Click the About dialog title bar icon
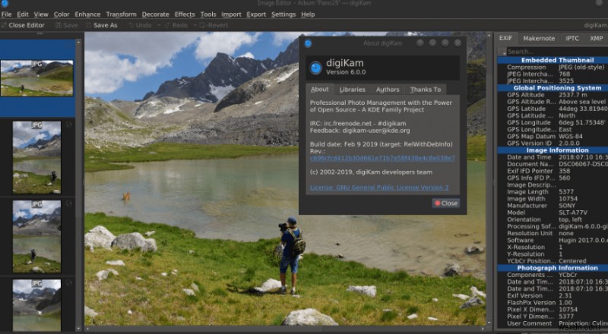Image resolution: width=608 pixels, height=334 pixels. click(308, 43)
